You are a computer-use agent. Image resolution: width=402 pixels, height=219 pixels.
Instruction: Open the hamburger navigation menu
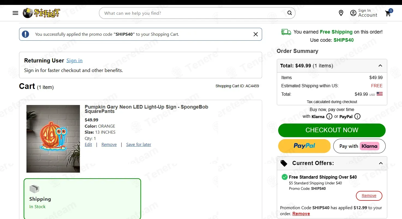[x=16, y=13]
